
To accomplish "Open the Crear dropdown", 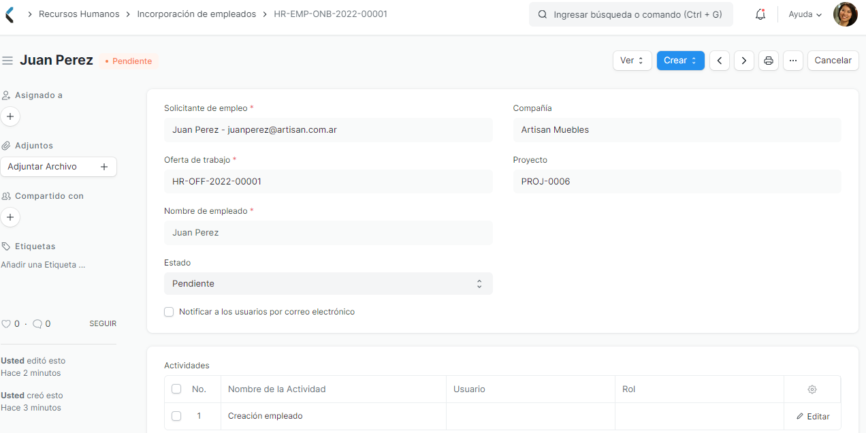I will [x=681, y=61].
